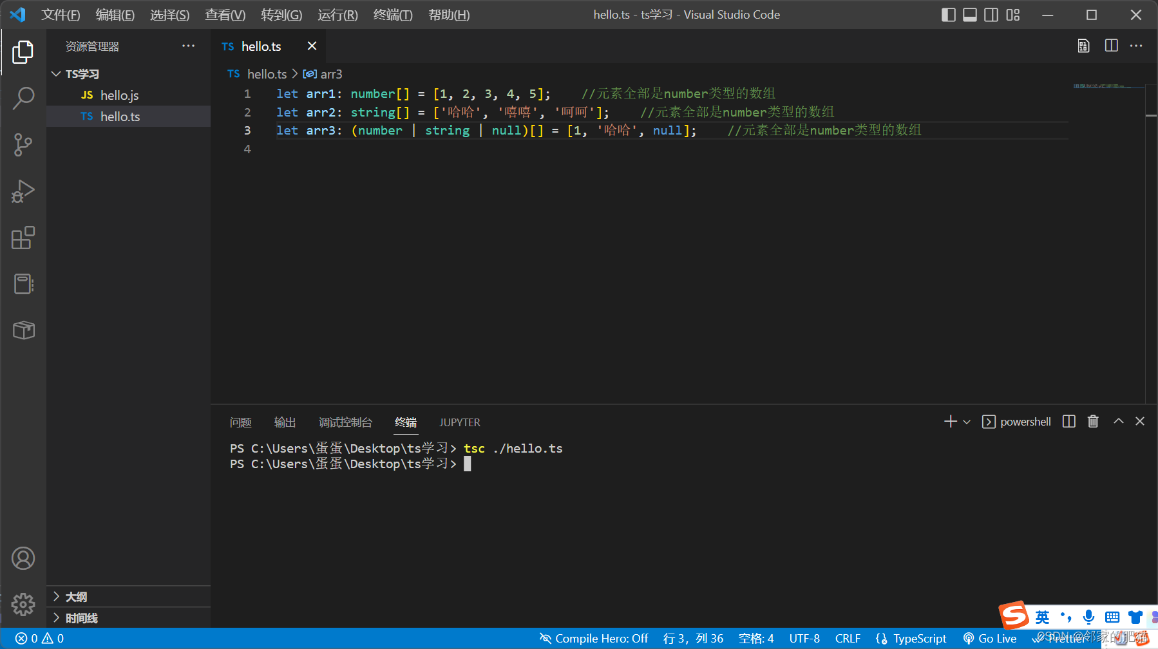Screen dimensions: 1158x649
Task: Change end of line sequence CRLF
Action: (x=848, y=638)
